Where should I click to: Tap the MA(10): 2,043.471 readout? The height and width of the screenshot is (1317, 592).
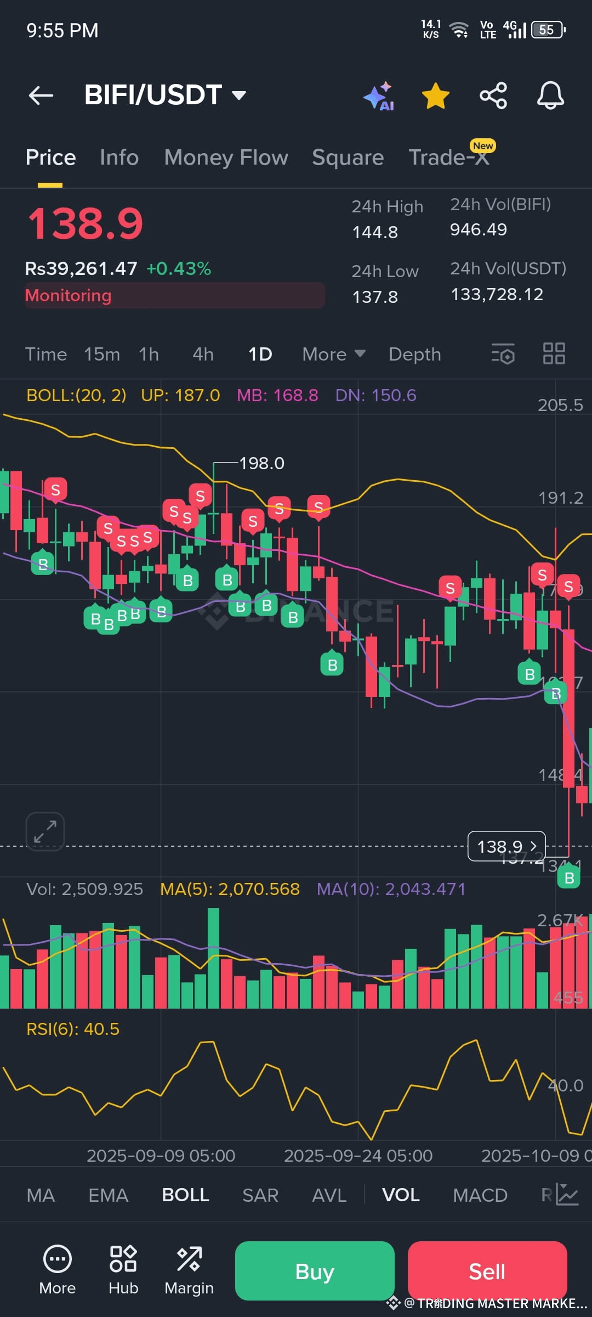(x=391, y=889)
